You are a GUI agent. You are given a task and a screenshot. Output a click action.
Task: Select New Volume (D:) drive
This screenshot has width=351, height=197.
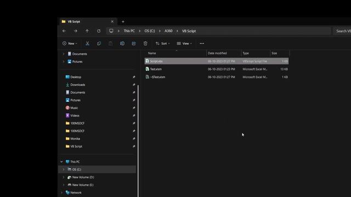[83, 177]
